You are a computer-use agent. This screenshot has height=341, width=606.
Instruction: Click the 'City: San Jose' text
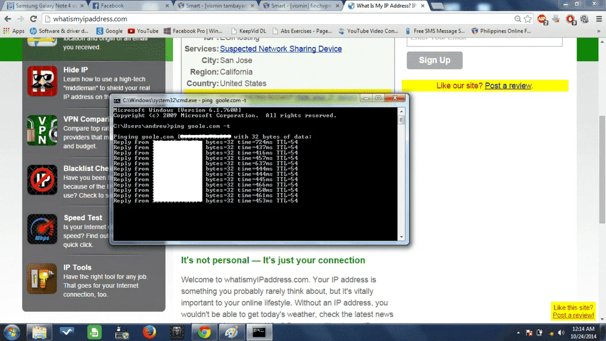pyautogui.click(x=227, y=60)
